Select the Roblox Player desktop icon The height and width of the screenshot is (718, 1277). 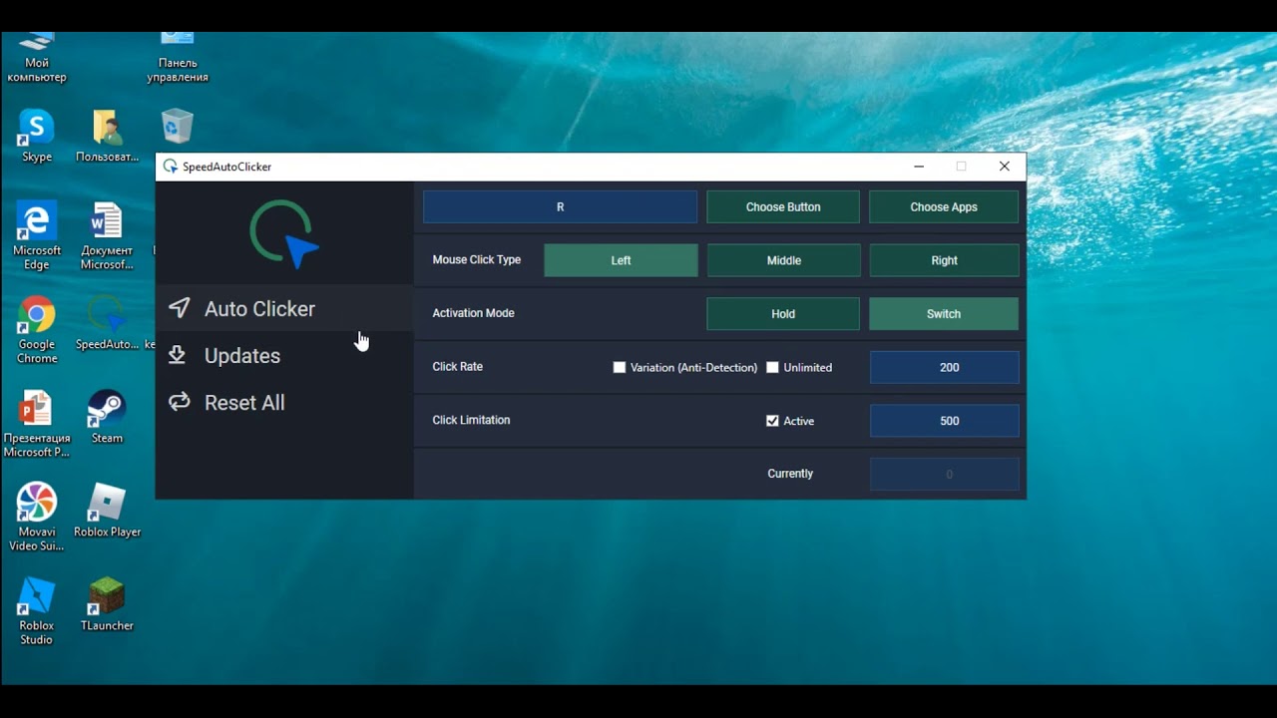107,504
